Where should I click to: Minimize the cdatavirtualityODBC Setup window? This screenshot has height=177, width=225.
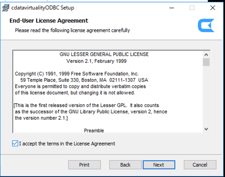(172, 8)
